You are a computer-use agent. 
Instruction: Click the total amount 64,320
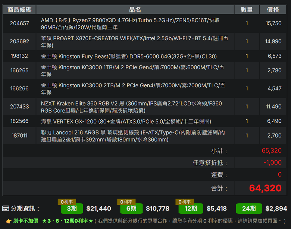(x=265, y=188)
